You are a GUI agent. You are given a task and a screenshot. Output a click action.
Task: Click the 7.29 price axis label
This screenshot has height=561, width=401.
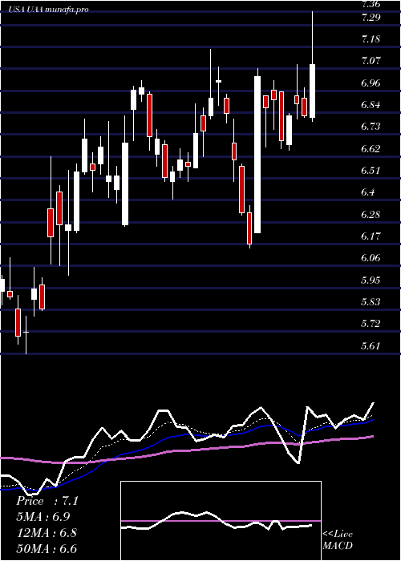[x=371, y=17]
